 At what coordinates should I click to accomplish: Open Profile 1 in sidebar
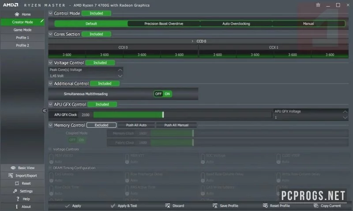[x=23, y=37]
